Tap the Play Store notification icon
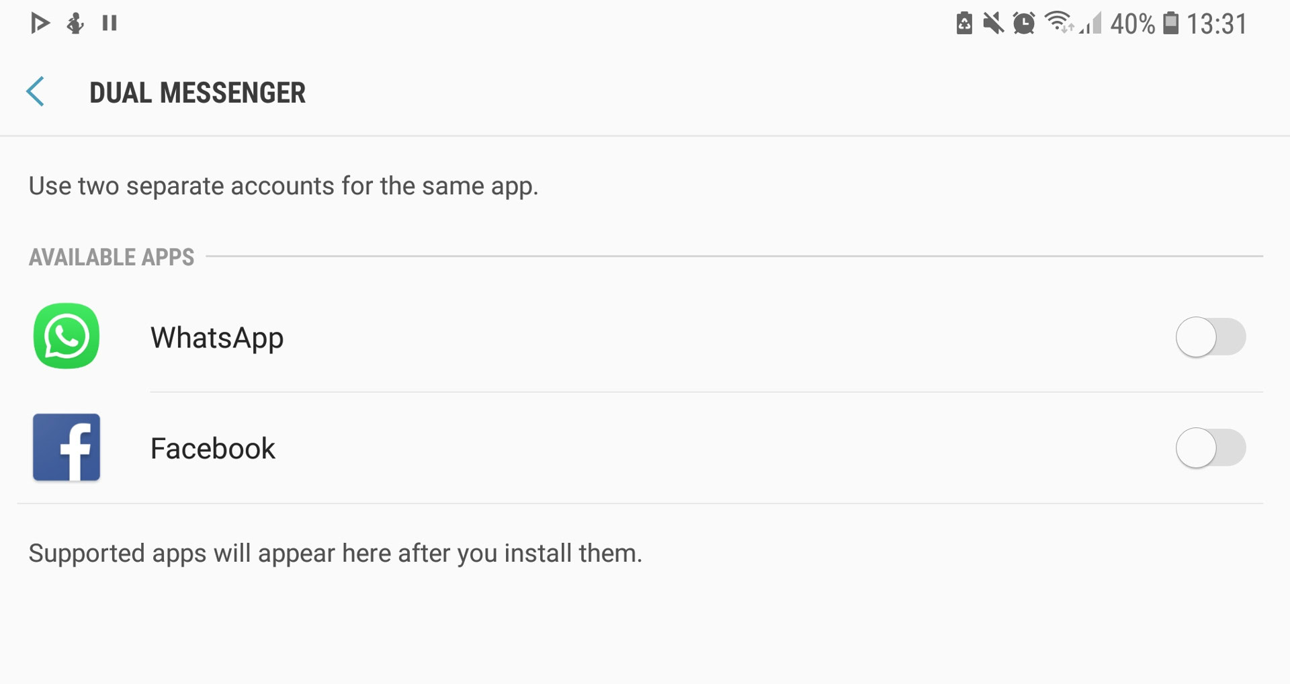 (x=40, y=24)
